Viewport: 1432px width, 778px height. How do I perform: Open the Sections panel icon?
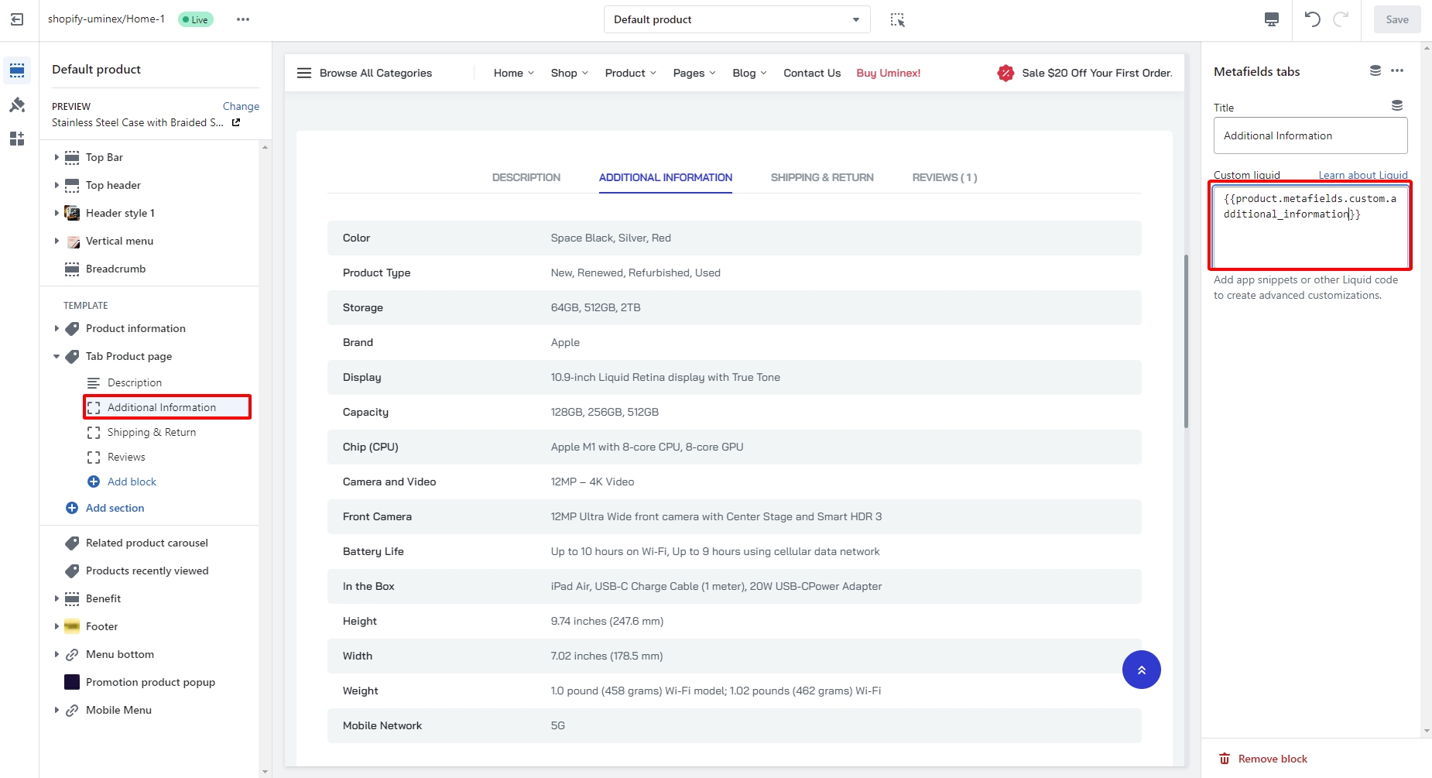click(17, 70)
